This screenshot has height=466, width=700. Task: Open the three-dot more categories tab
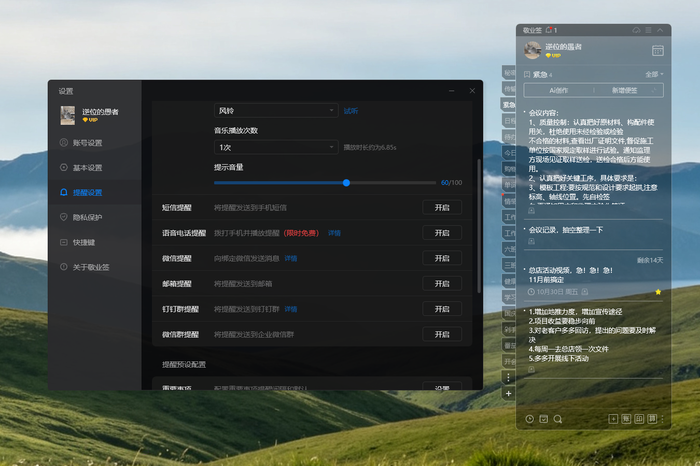coord(509,377)
